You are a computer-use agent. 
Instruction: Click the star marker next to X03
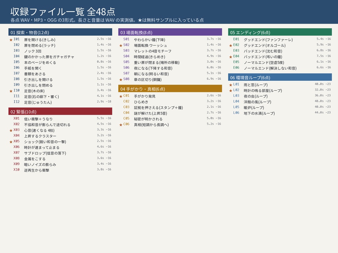pos(11,130)
